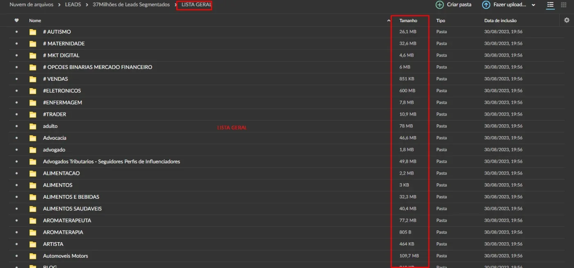Select the # MKT DIGITAL folder name

pyautogui.click(x=61, y=55)
